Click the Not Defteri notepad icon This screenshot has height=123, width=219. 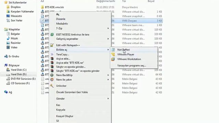point(113,50)
